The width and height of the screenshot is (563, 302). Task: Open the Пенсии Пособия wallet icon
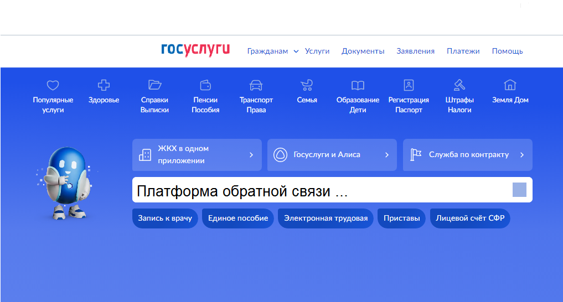205,85
